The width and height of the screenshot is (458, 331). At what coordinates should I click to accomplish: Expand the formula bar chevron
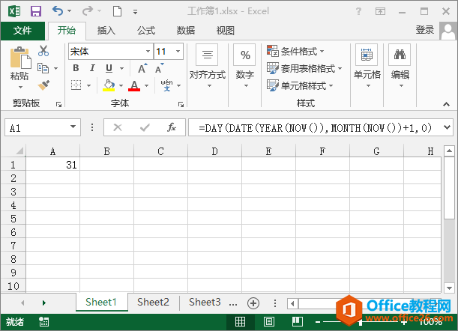[x=447, y=127]
